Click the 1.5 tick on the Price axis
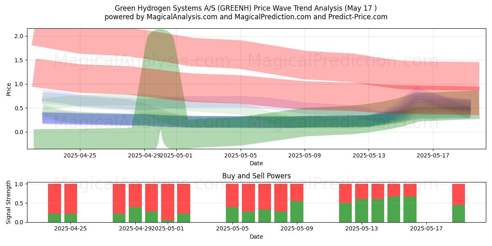This screenshot has height=246, width=492. click(x=19, y=60)
